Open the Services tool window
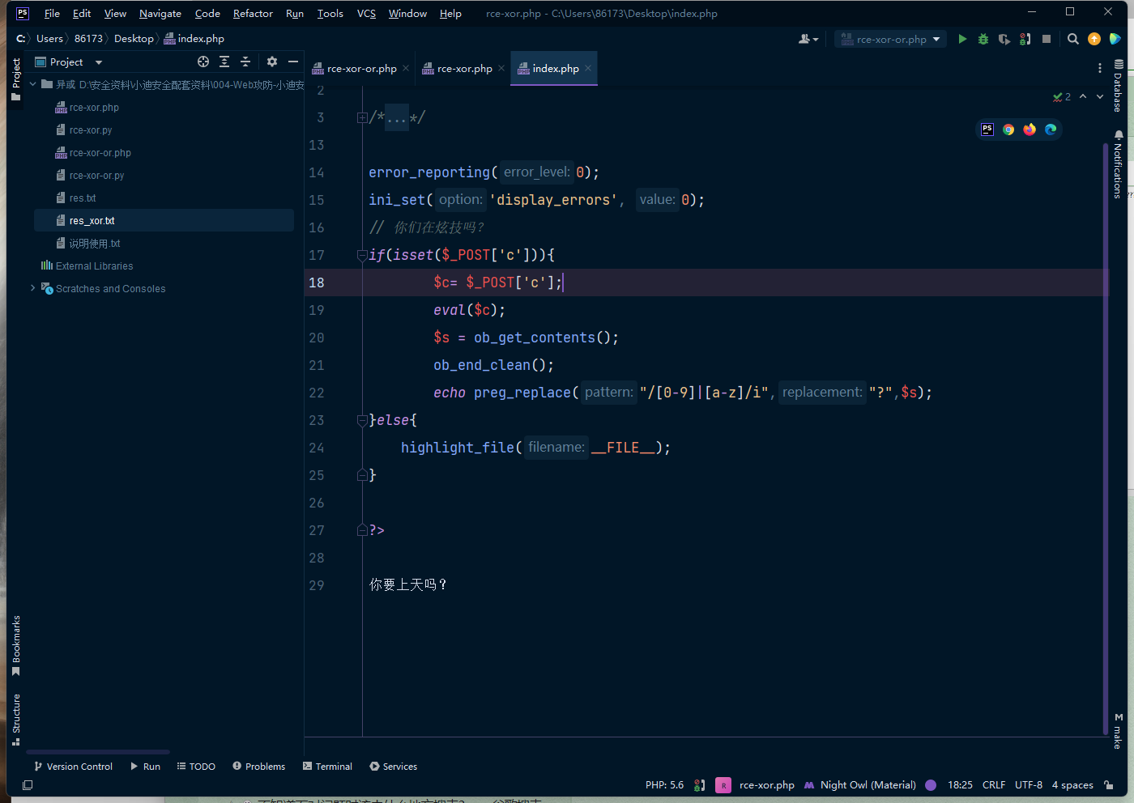The height and width of the screenshot is (803, 1134). pyautogui.click(x=393, y=767)
